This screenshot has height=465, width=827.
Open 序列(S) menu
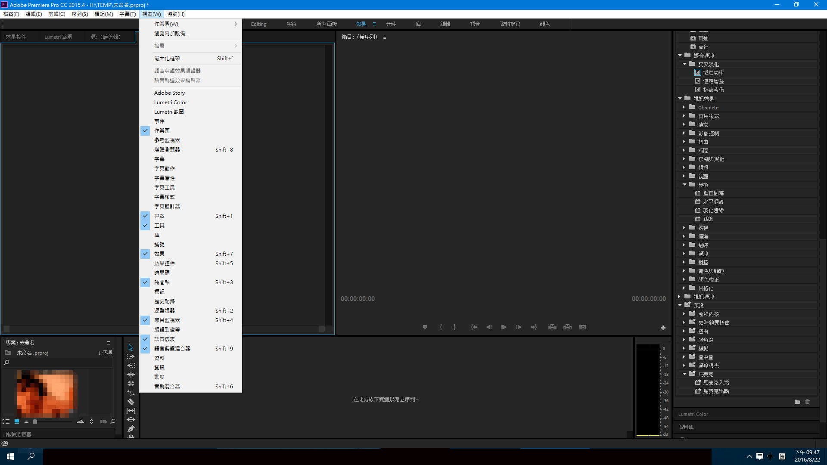[x=80, y=14]
